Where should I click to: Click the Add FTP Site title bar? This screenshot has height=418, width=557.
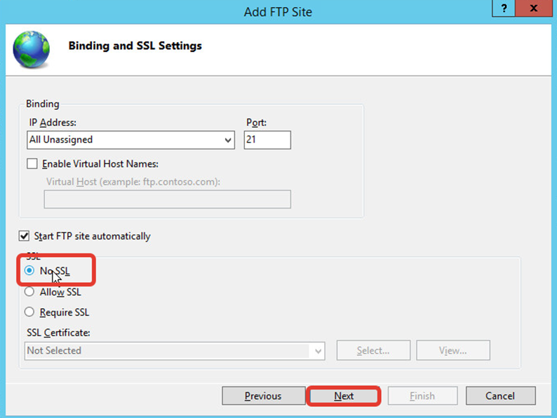click(x=278, y=12)
